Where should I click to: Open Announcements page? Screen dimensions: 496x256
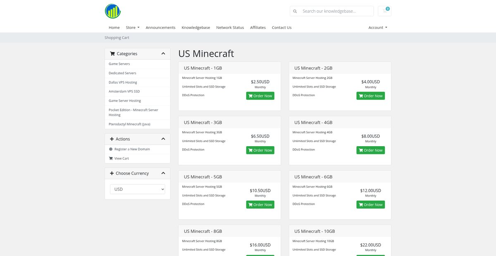point(160,28)
